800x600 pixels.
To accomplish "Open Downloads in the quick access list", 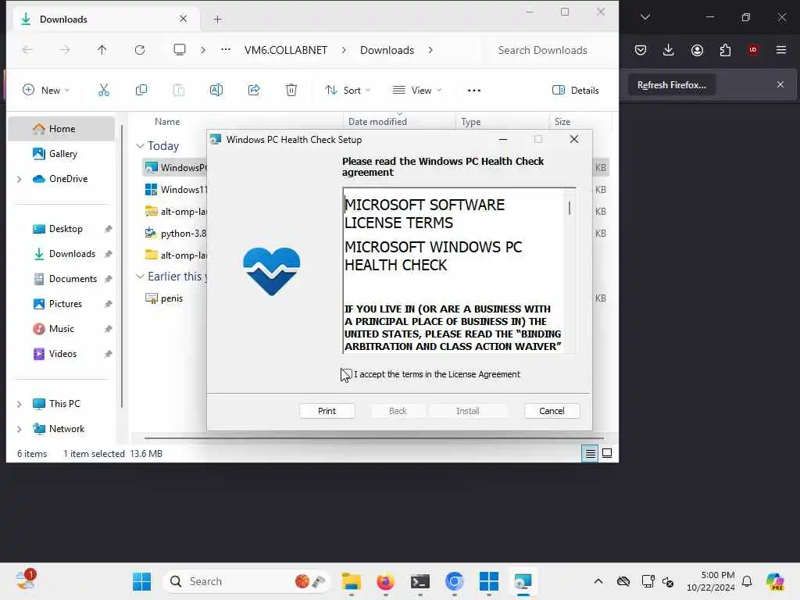I will tap(72, 254).
